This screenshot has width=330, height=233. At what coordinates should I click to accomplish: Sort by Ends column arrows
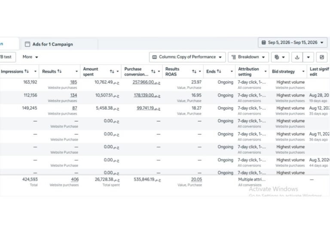219,71
